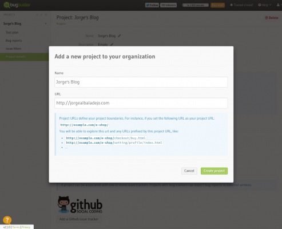Click the pencil icon beside project Name
The height and width of the screenshot is (229, 282).
[120, 36]
